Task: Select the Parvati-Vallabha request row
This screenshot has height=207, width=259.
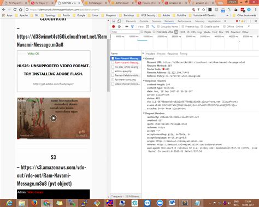Action: coord(126,75)
